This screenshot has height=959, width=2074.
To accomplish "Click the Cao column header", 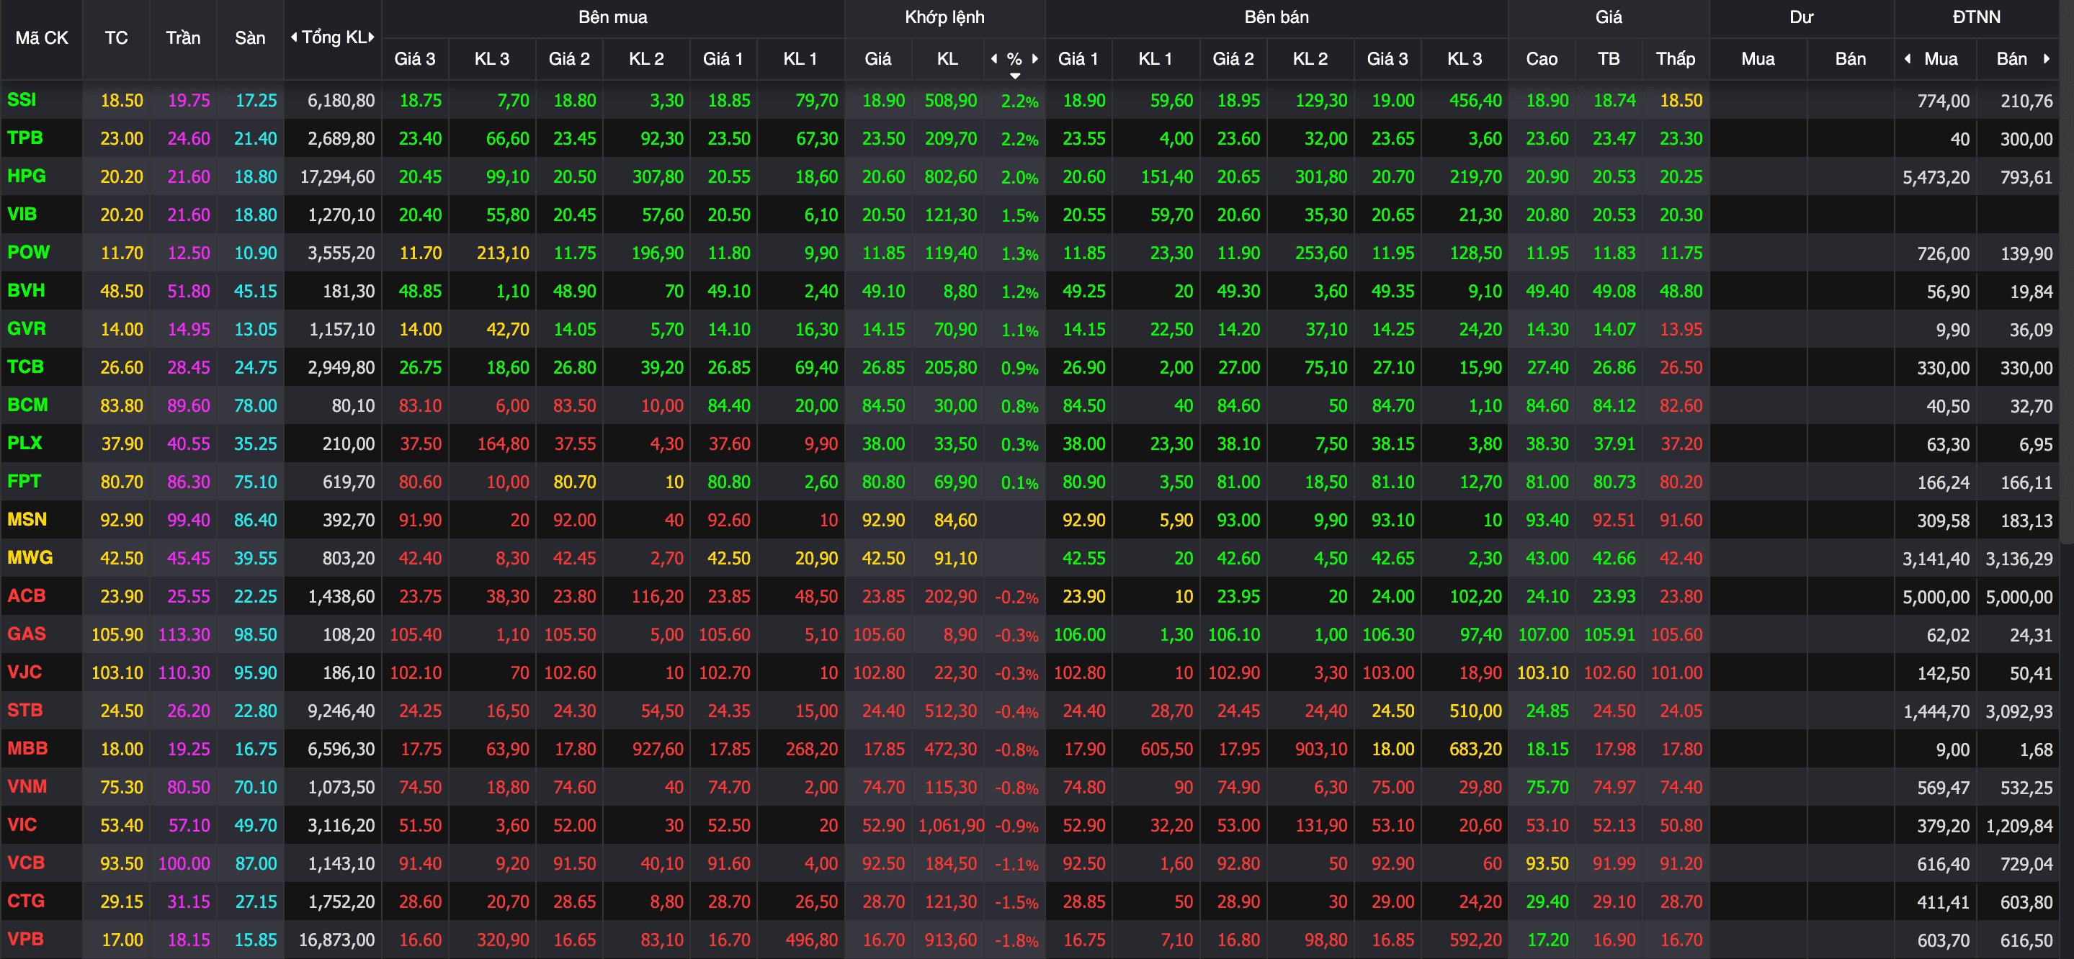I will click(x=1541, y=59).
